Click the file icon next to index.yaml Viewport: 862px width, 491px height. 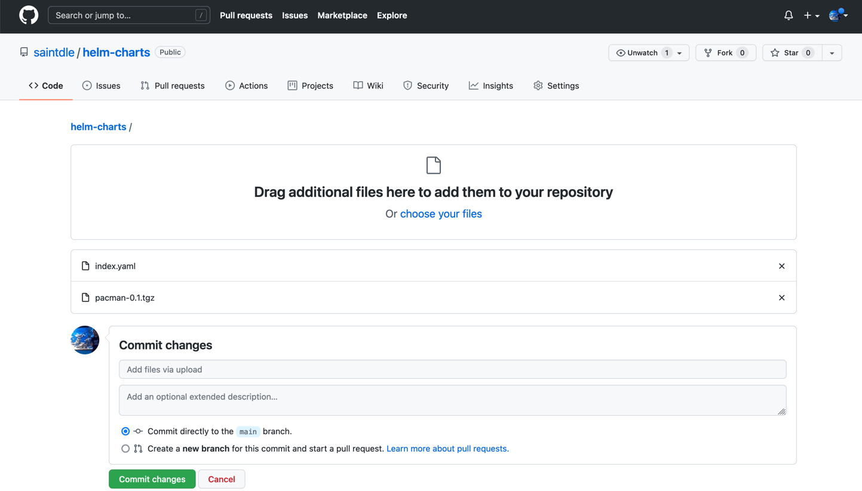pos(85,266)
